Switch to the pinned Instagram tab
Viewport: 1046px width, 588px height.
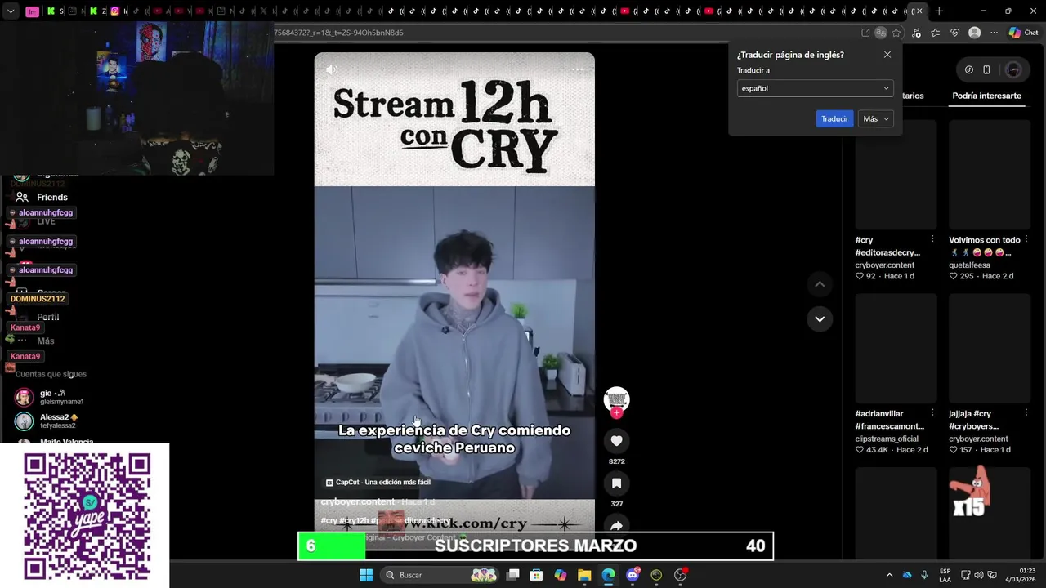[114, 11]
